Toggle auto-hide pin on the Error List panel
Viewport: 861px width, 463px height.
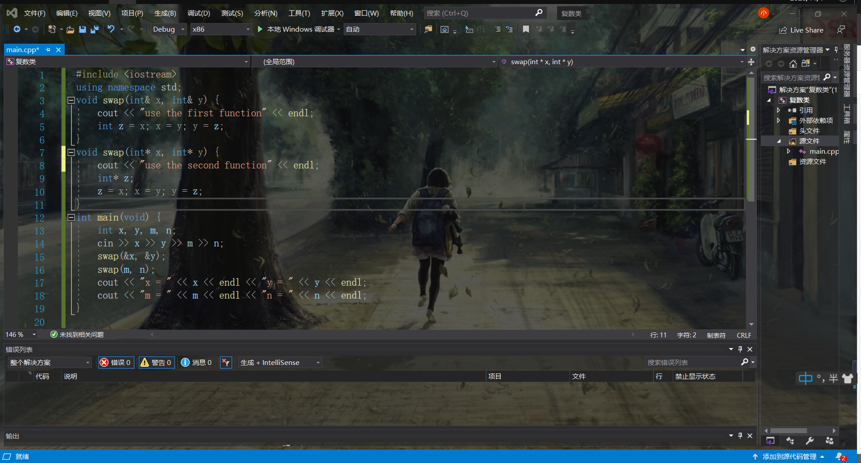tap(740, 349)
